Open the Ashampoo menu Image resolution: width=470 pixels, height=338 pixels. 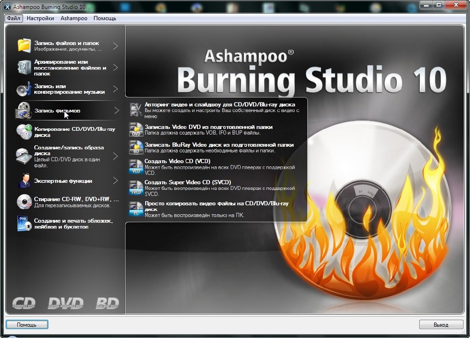[x=74, y=18]
